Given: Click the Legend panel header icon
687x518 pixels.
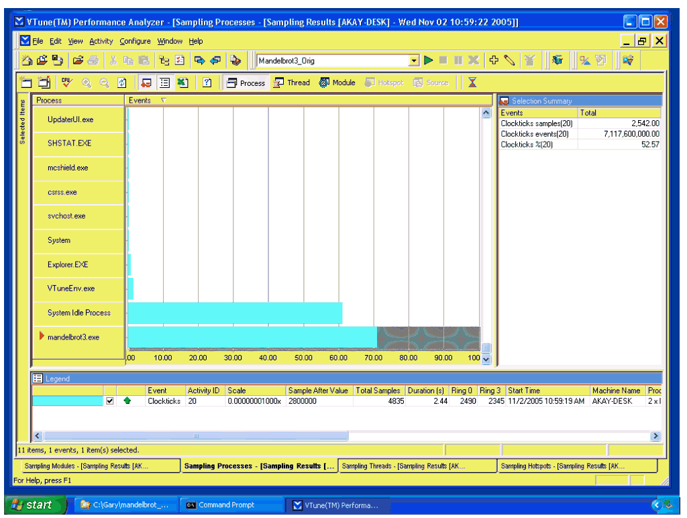Looking at the screenshot, I should 38,379.
